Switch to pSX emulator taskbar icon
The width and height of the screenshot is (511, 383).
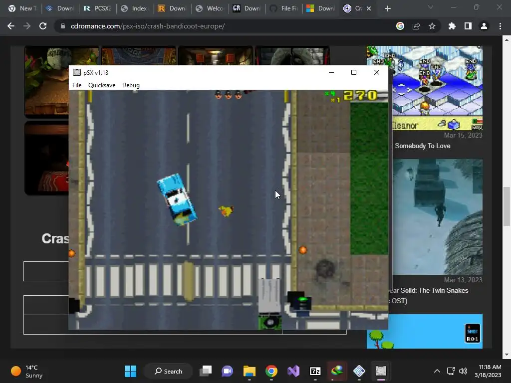point(381,371)
